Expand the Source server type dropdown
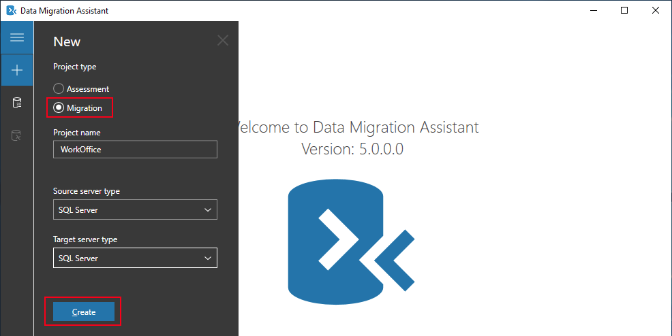This screenshot has height=336, width=672. tap(135, 210)
